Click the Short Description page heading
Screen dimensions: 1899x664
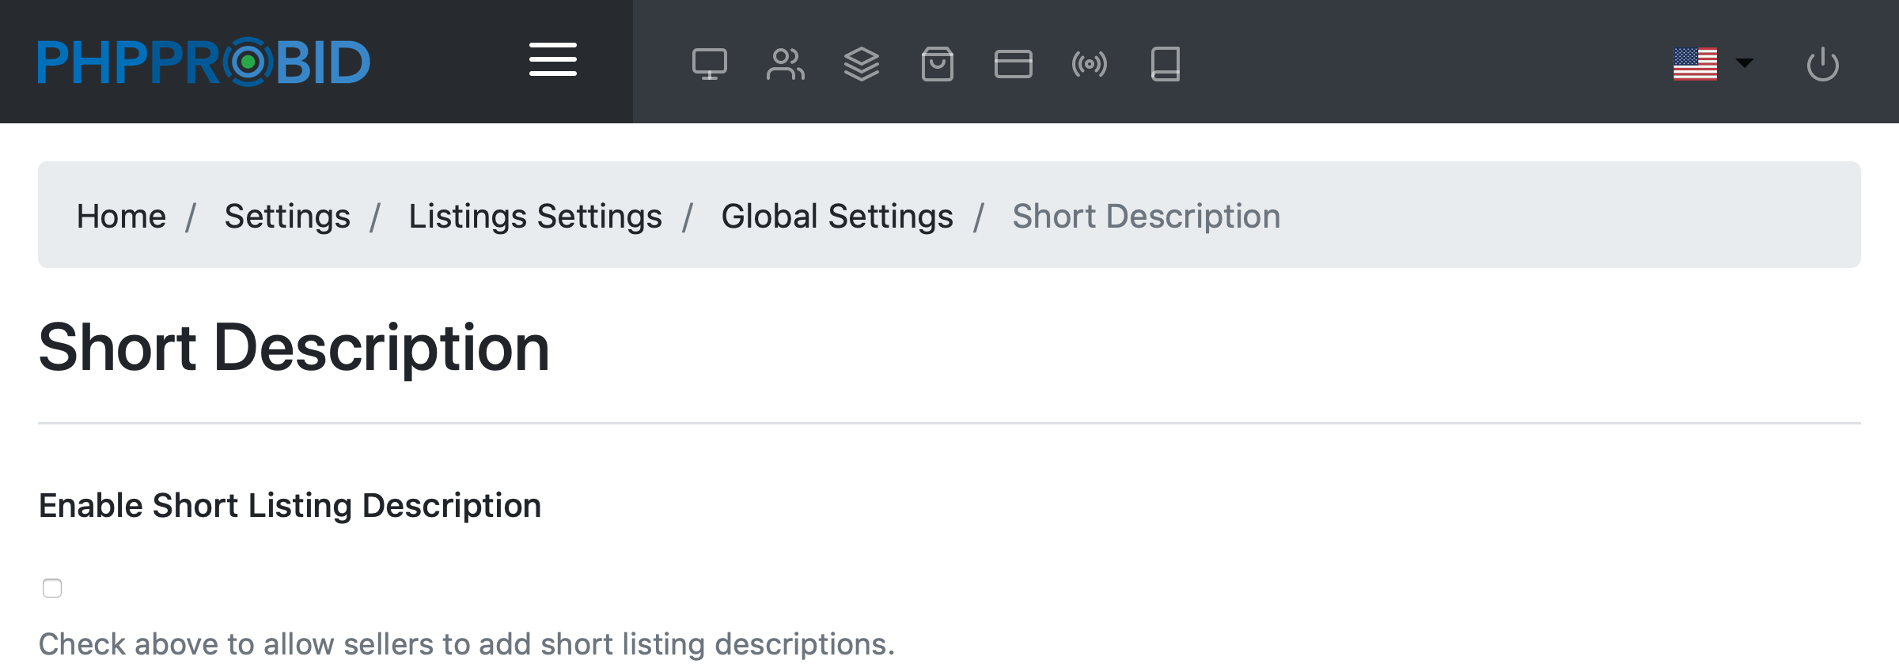294,348
